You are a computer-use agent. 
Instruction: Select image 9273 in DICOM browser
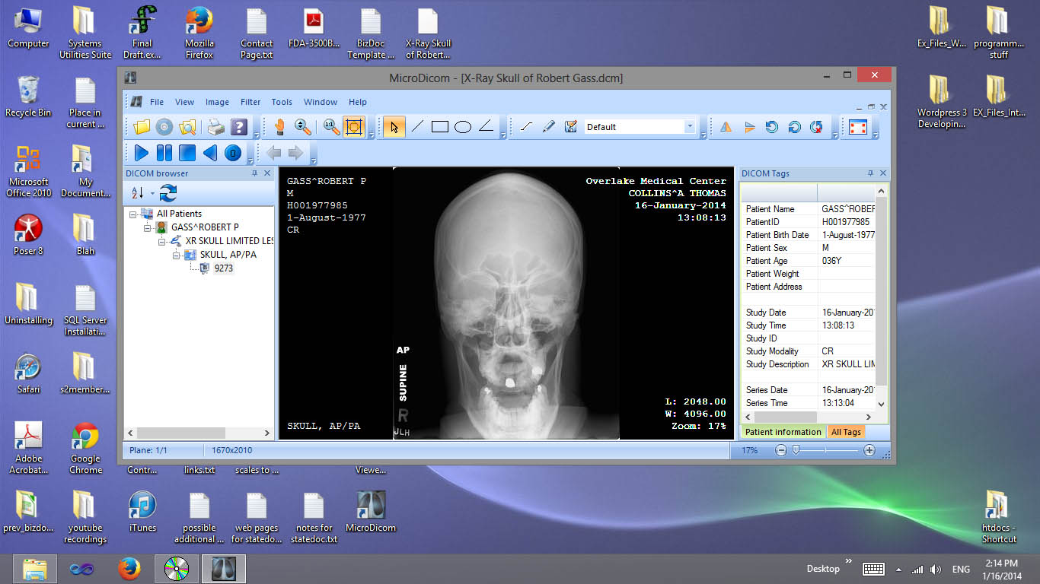point(224,268)
